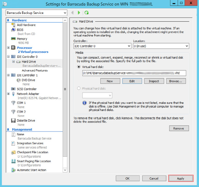Select the Physical hard disk radio button
The width and height of the screenshot is (199, 187).
coord(79,88)
